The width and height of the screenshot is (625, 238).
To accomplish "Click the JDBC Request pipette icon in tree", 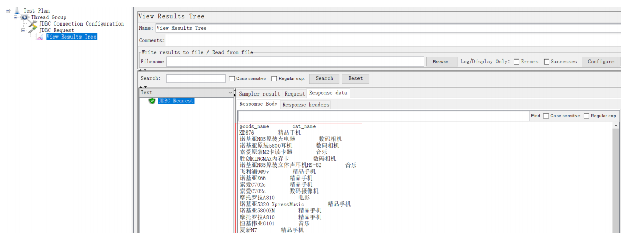I will click(33, 30).
